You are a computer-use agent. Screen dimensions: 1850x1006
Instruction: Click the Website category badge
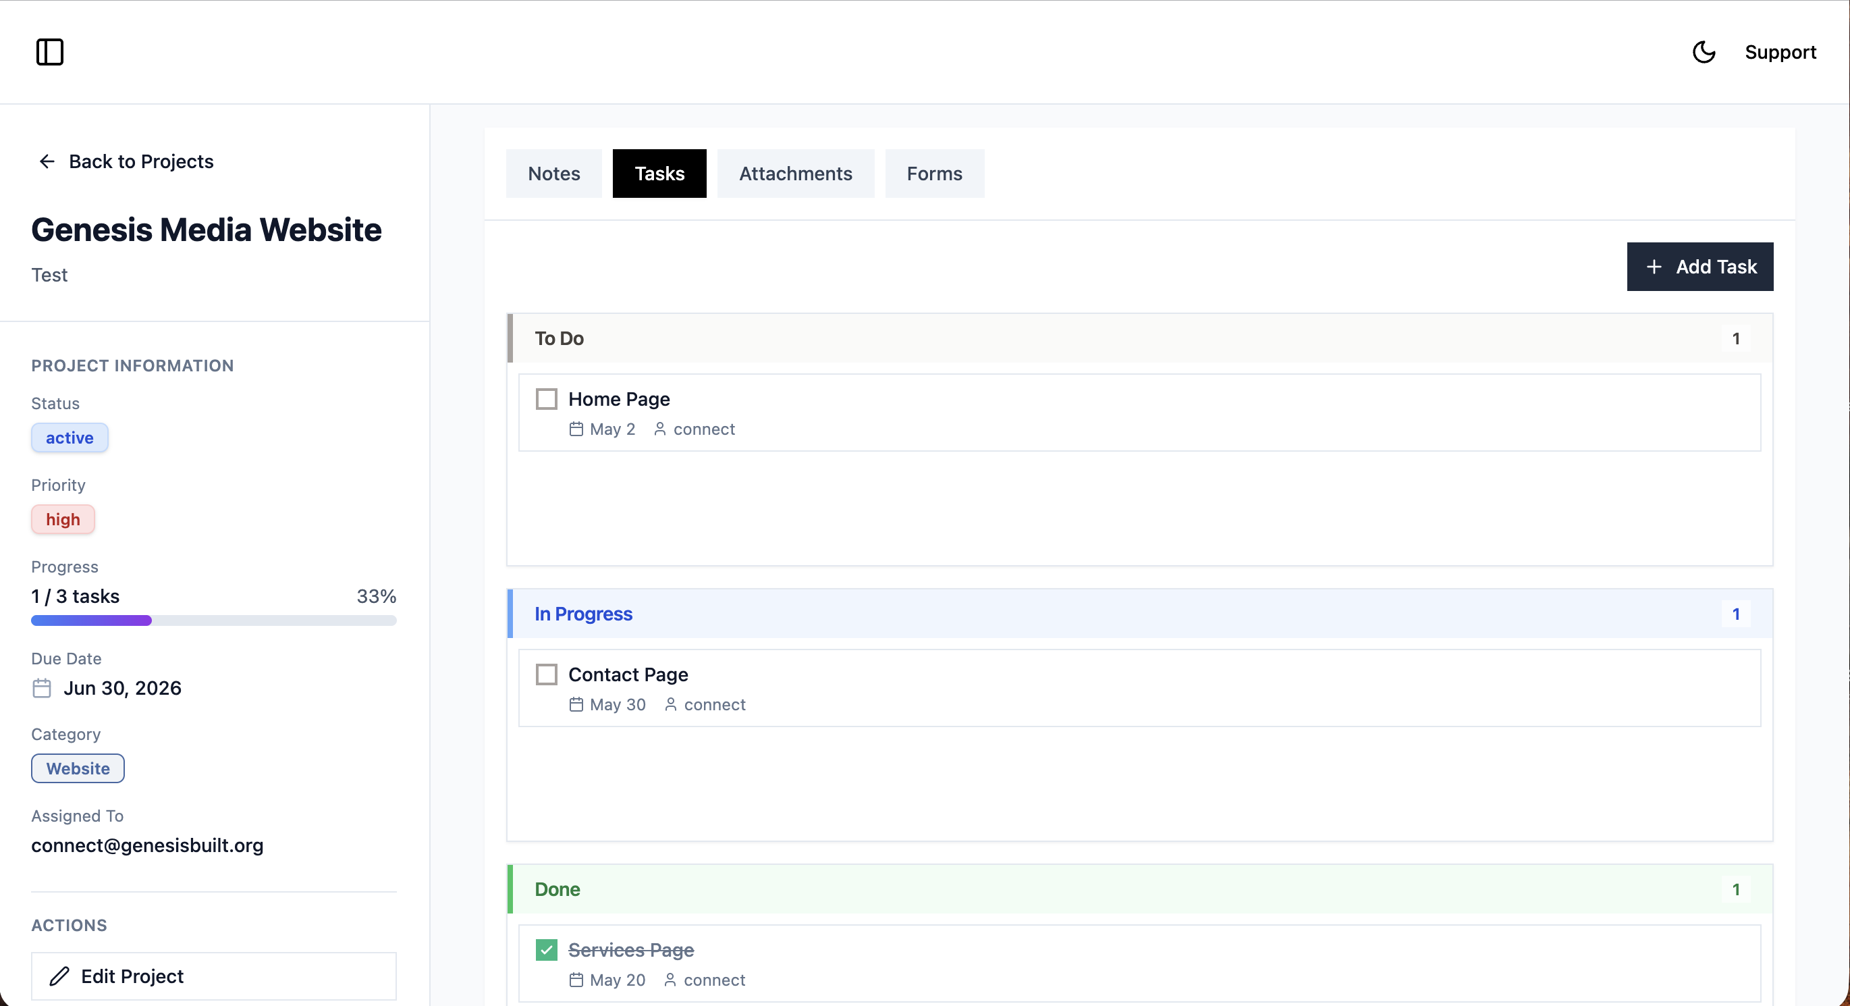[78, 768]
